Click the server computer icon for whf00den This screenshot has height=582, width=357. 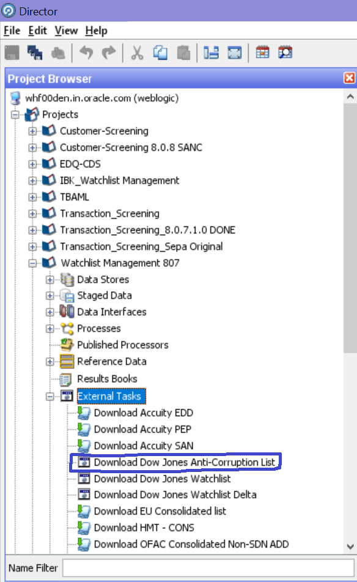pyautogui.click(x=15, y=98)
